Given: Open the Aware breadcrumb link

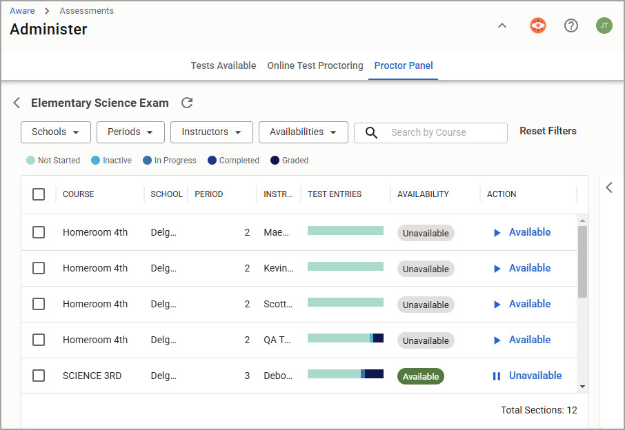Looking at the screenshot, I should tap(22, 11).
